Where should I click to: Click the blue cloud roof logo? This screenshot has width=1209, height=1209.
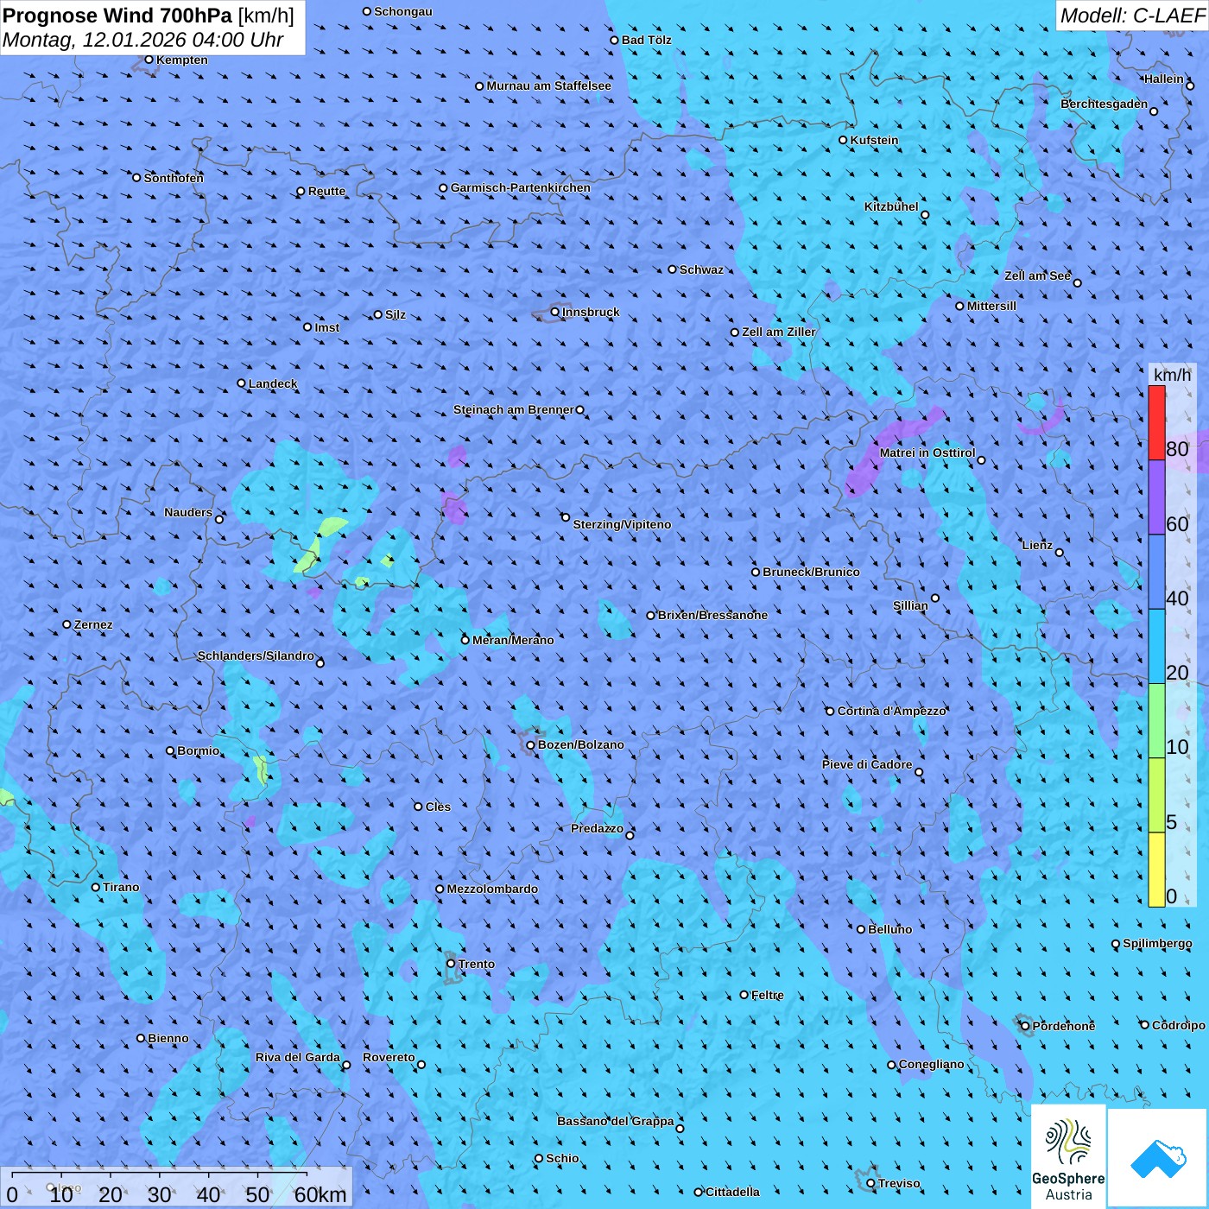[1157, 1157]
